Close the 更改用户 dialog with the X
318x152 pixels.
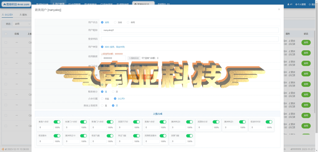click(x=279, y=9)
